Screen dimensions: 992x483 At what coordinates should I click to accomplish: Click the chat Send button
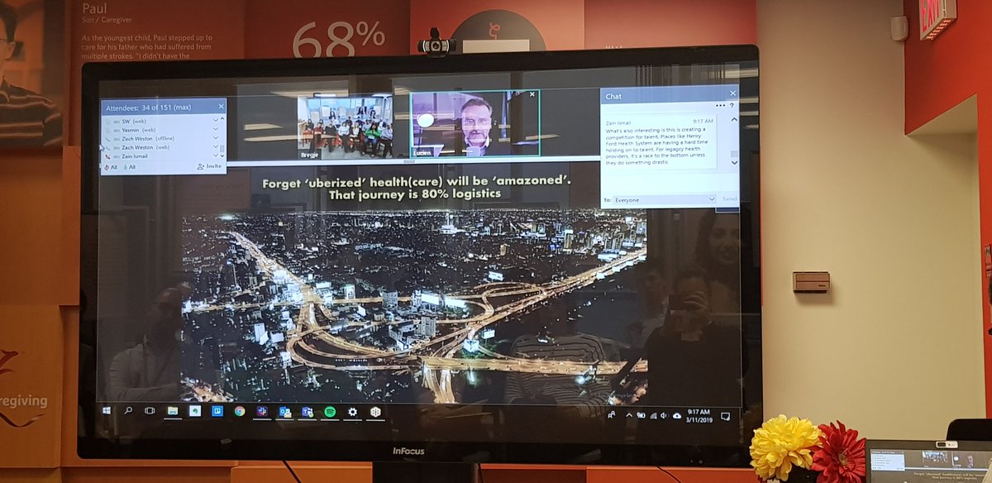pyautogui.click(x=729, y=199)
